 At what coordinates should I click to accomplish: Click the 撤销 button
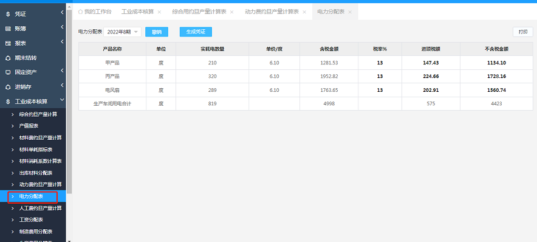(157, 32)
